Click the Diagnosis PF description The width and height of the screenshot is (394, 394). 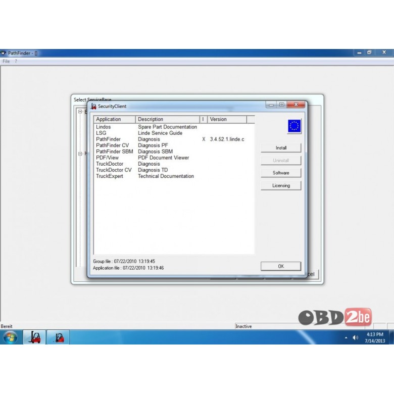pyautogui.click(x=153, y=145)
